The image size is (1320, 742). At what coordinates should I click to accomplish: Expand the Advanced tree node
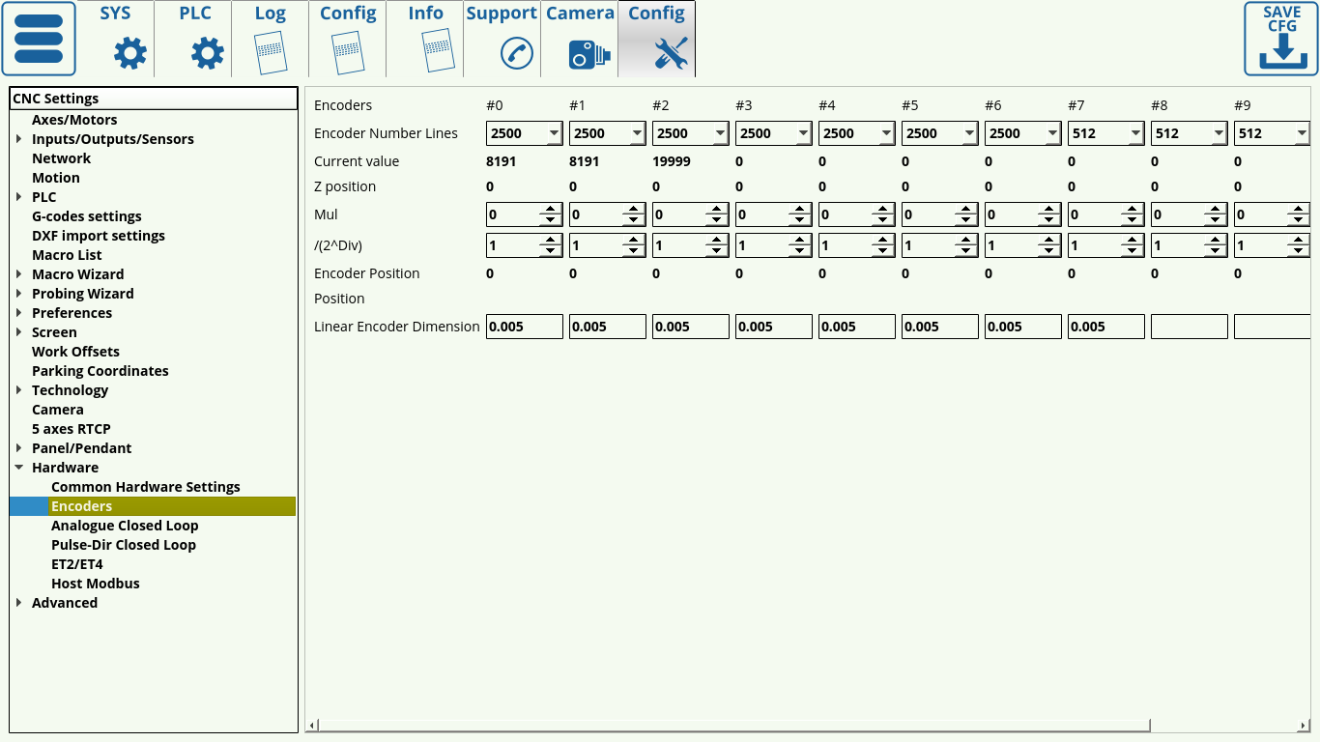point(19,603)
